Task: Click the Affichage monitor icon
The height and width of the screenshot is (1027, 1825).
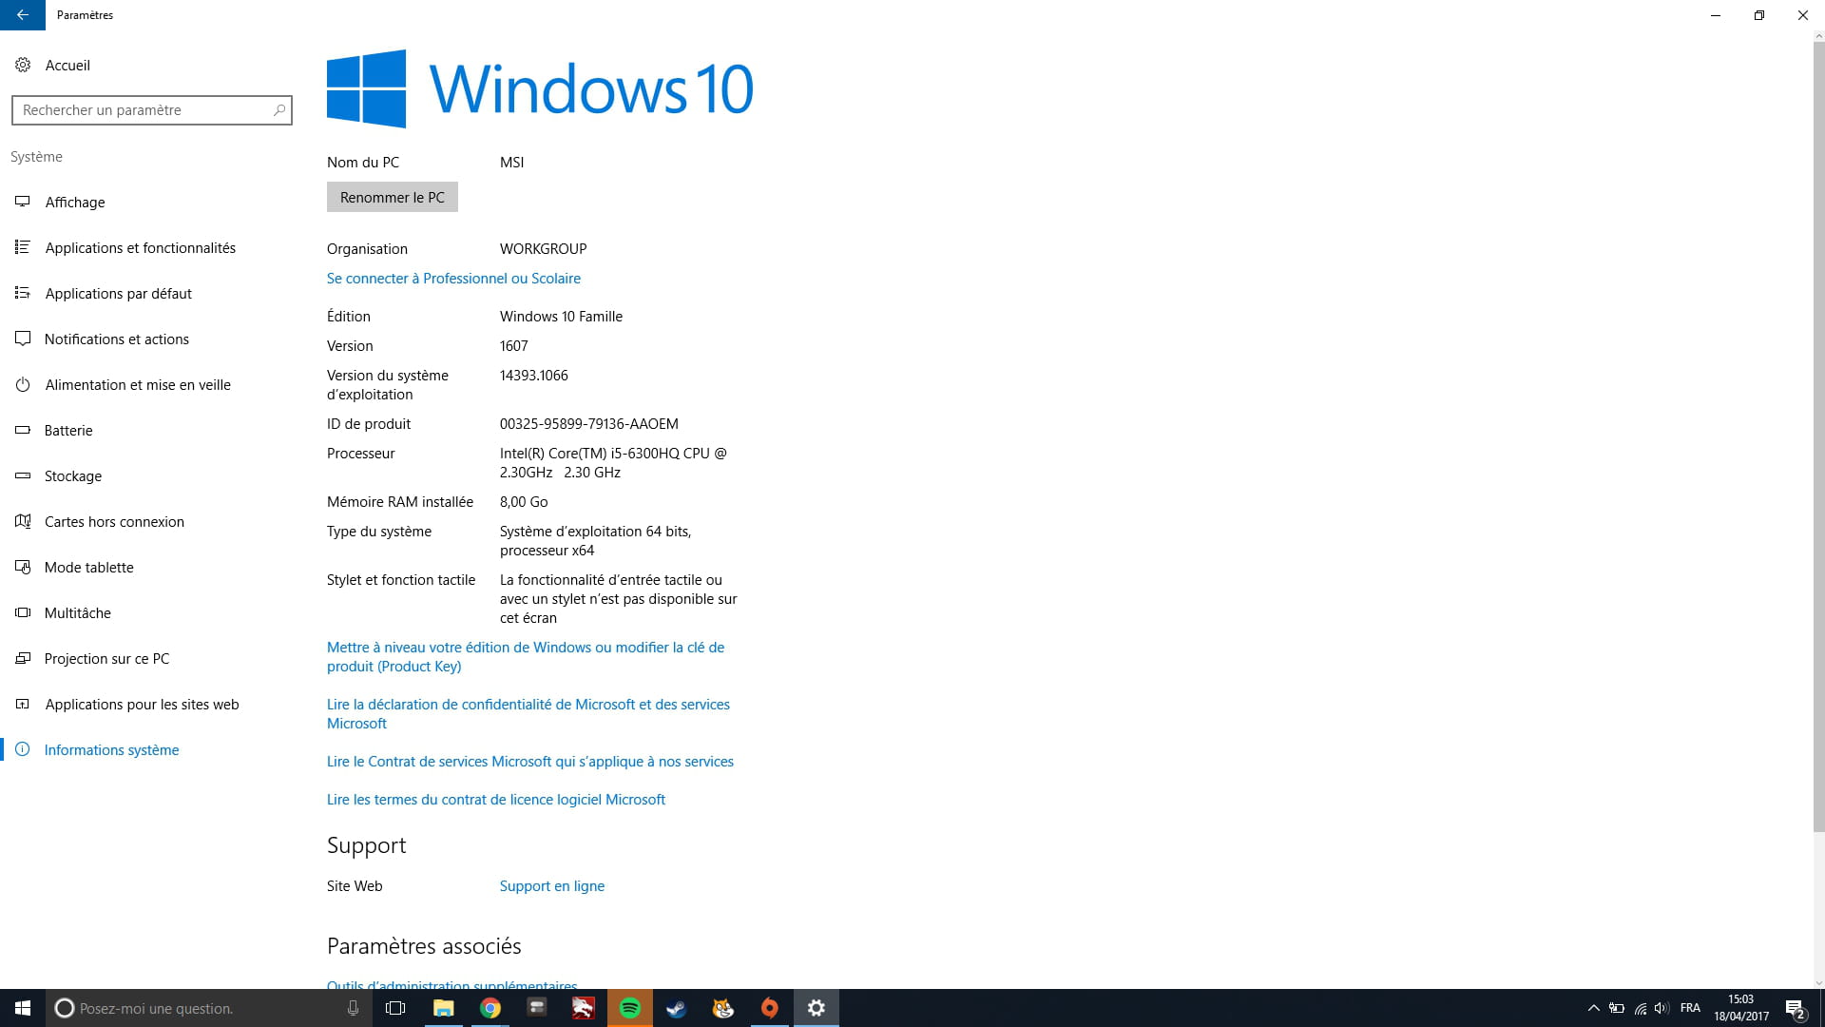Action: click(x=23, y=202)
